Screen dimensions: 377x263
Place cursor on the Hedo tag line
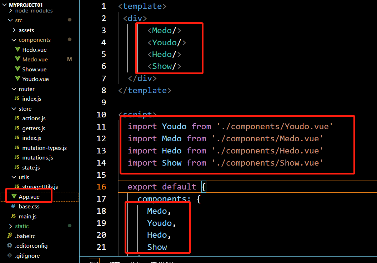164,55
